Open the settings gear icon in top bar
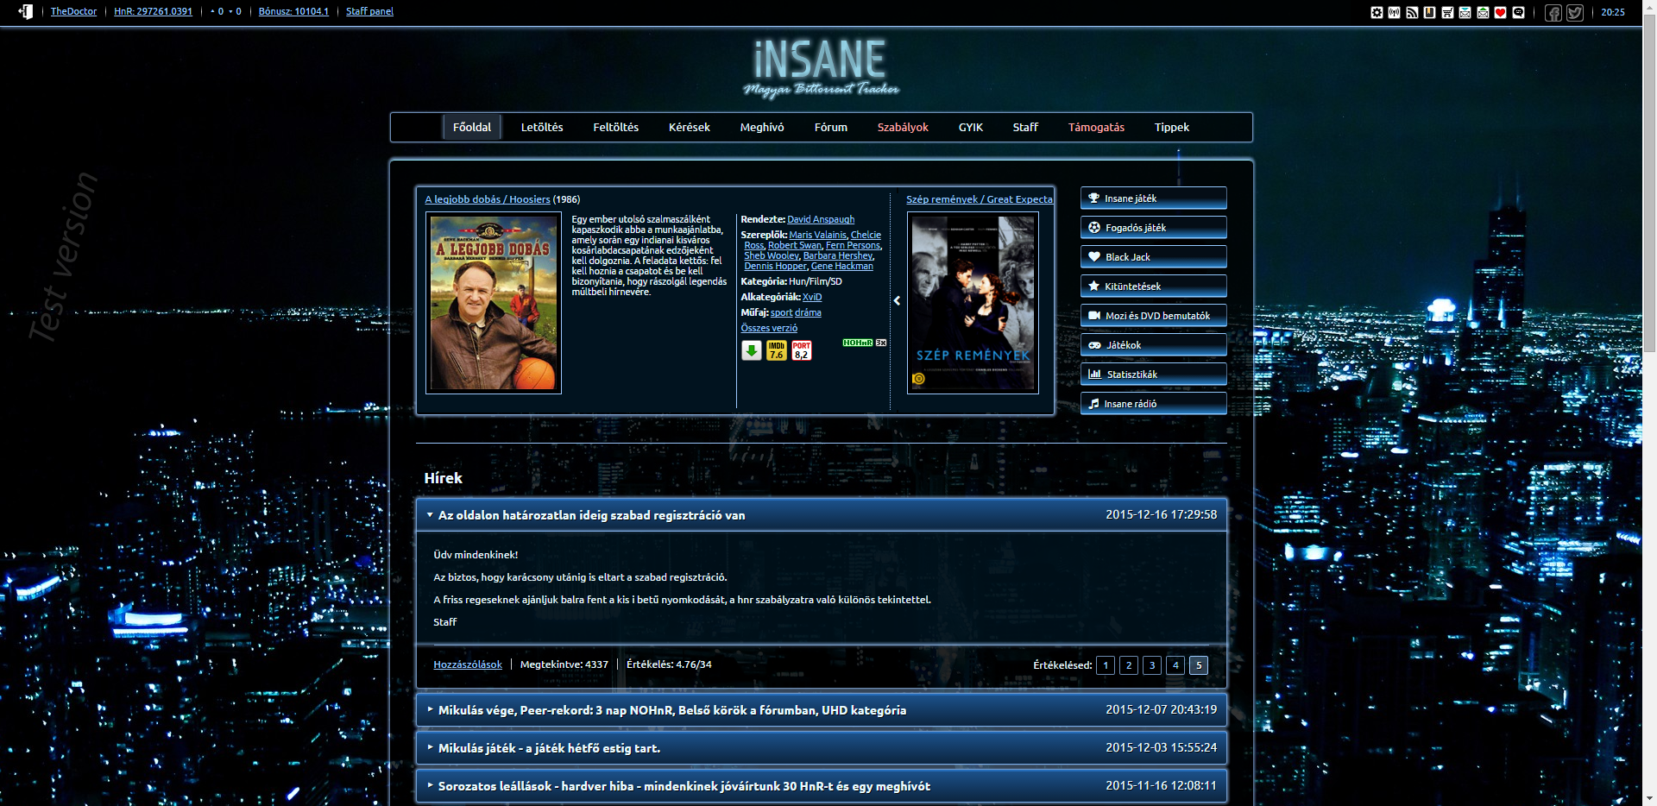 pos(1377,12)
